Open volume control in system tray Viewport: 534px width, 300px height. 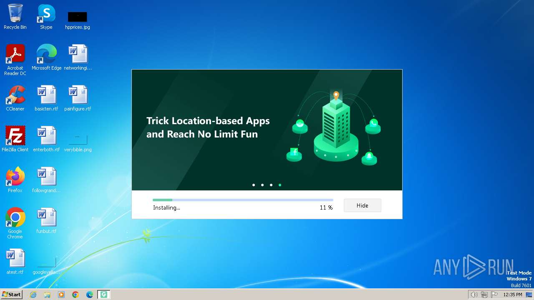click(474, 295)
